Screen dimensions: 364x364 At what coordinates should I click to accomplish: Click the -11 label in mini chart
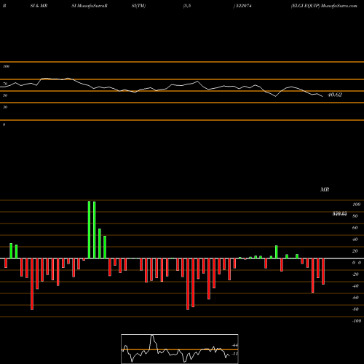coord(234,354)
